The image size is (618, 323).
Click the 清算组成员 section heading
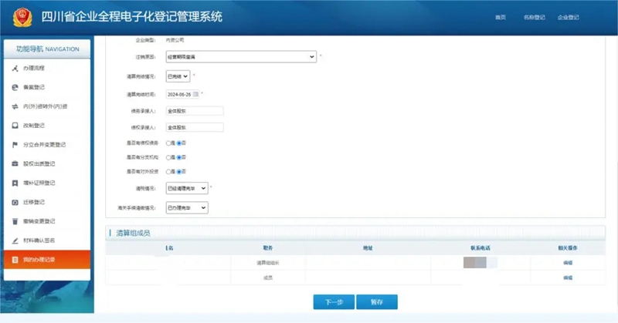click(x=133, y=234)
